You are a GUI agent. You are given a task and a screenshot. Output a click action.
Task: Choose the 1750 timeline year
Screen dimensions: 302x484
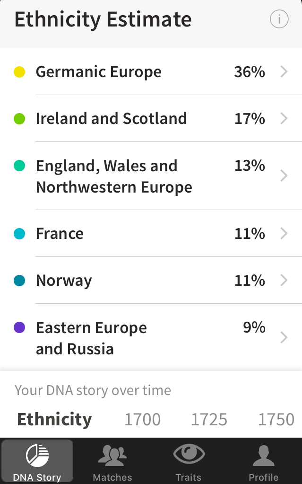tap(276, 420)
